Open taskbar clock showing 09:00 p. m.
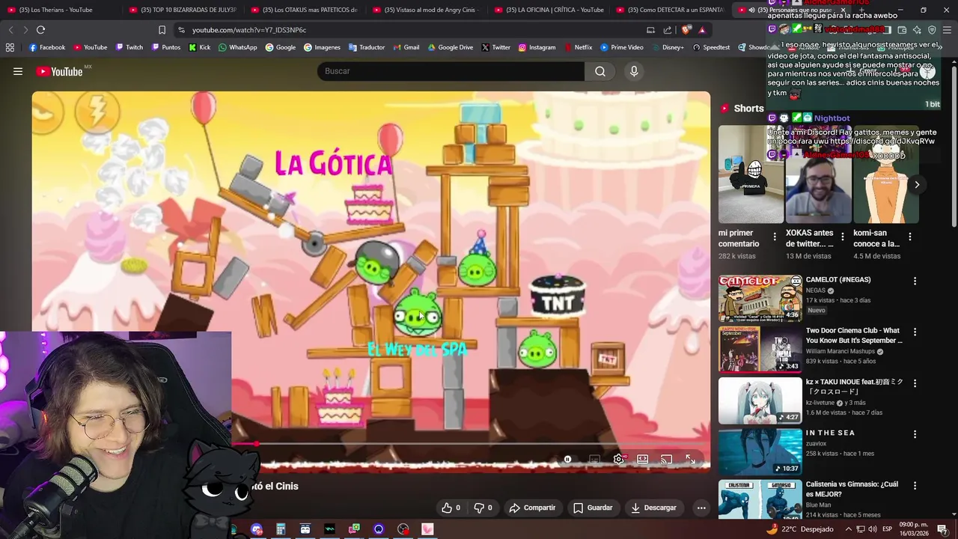Image resolution: width=958 pixels, height=539 pixels. point(913,529)
